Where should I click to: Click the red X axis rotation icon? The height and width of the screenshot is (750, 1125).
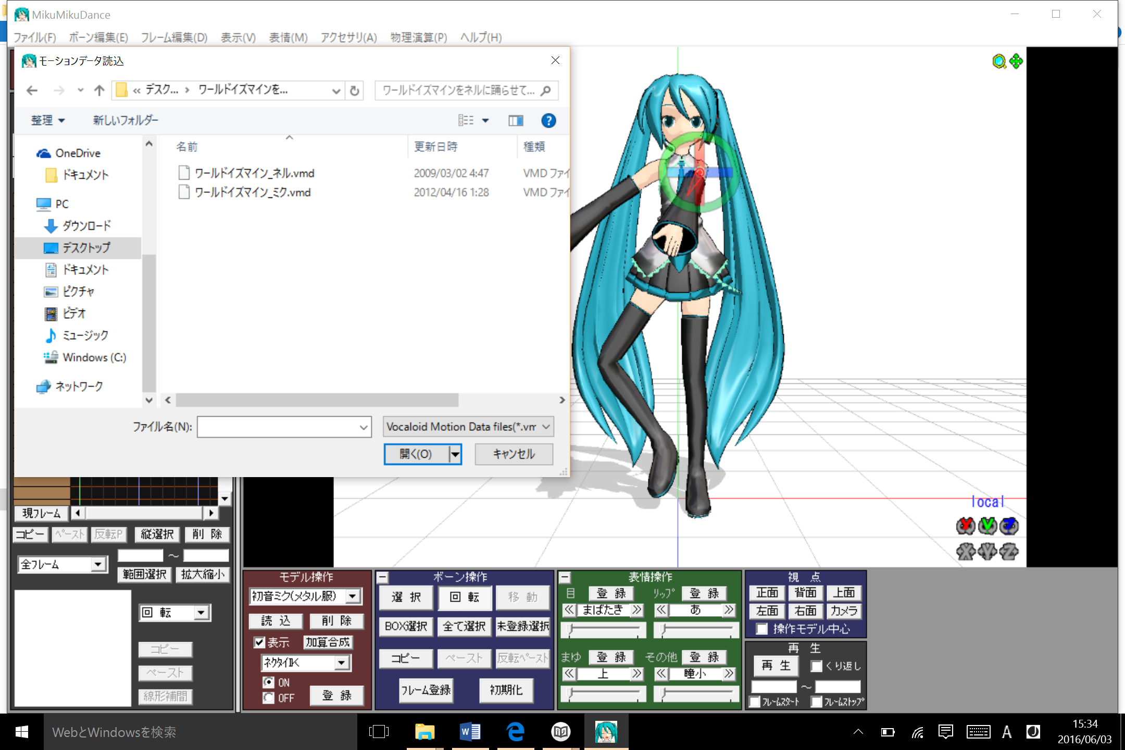click(966, 526)
